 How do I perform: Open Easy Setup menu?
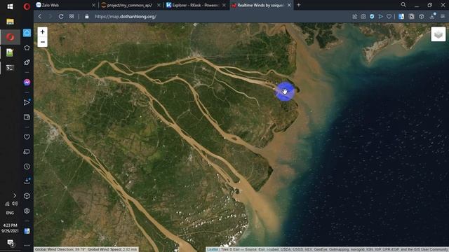pos(443,17)
